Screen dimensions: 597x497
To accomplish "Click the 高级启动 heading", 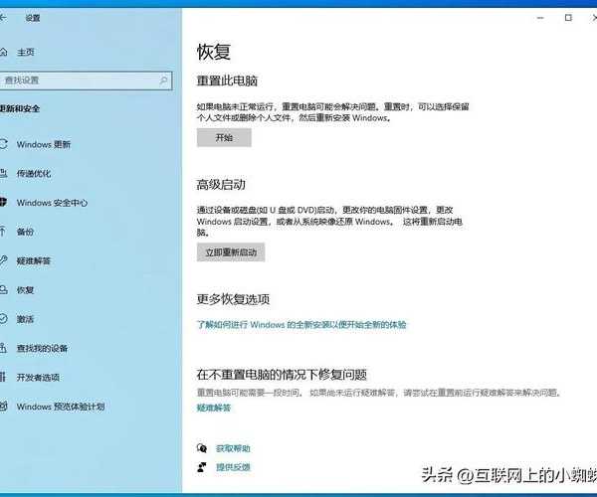I will (221, 185).
